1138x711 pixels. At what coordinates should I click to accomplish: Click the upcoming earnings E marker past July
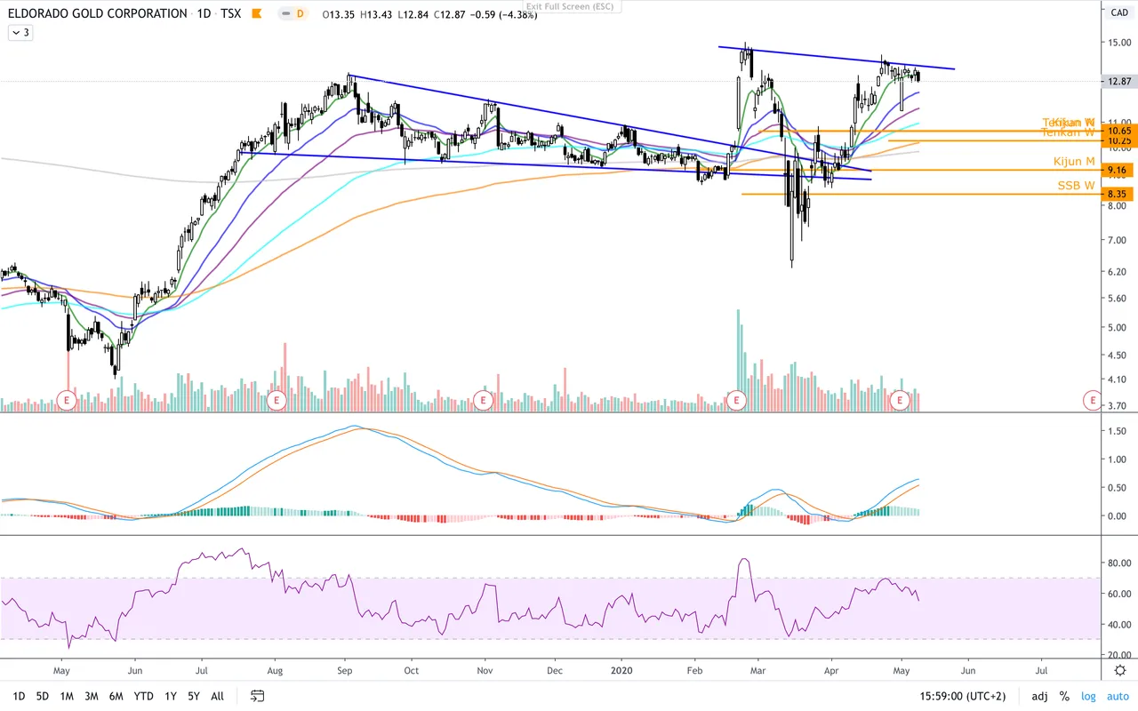click(x=1092, y=400)
